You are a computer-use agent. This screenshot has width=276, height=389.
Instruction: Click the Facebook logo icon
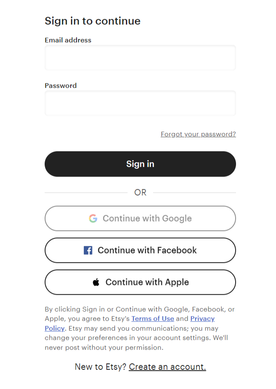coord(88,250)
